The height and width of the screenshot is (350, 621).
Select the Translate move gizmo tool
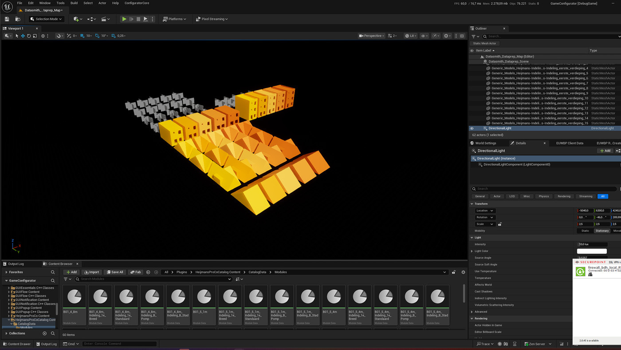coord(23,36)
